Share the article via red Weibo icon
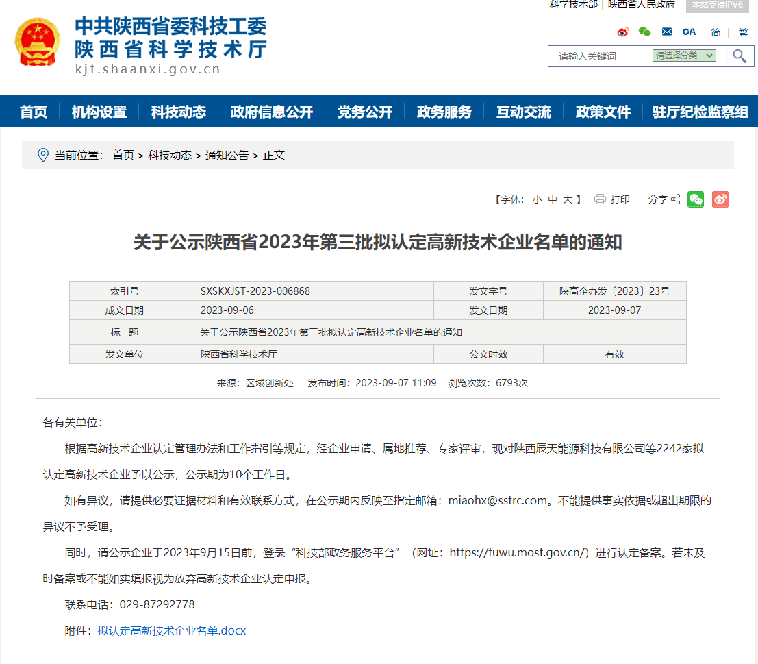 pos(720,199)
